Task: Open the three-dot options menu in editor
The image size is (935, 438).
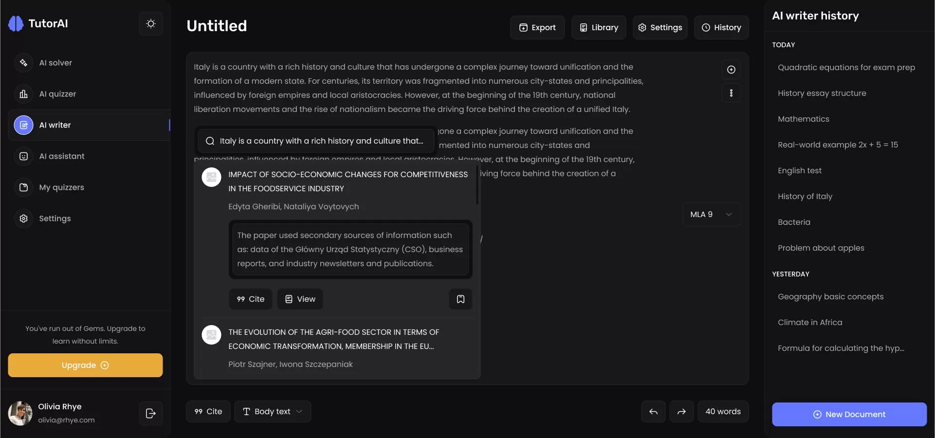Action: pyautogui.click(x=731, y=93)
